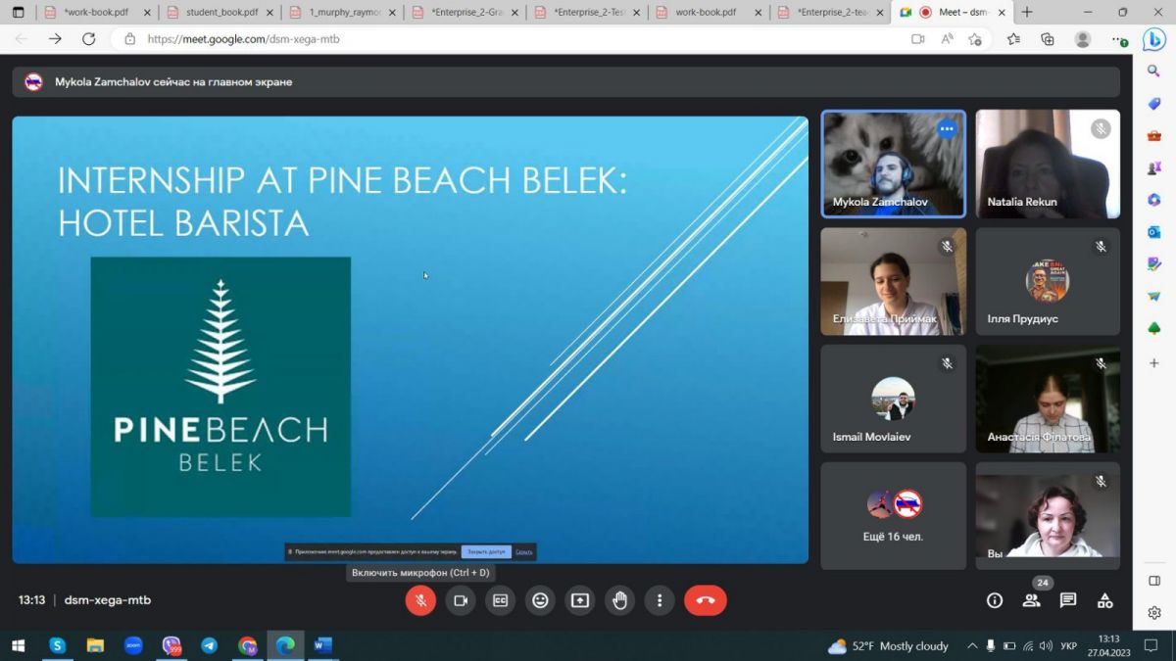This screenshot has height=661, width=1176.
Task: Leave the call with red hang-up button
Action: (705, 600)
